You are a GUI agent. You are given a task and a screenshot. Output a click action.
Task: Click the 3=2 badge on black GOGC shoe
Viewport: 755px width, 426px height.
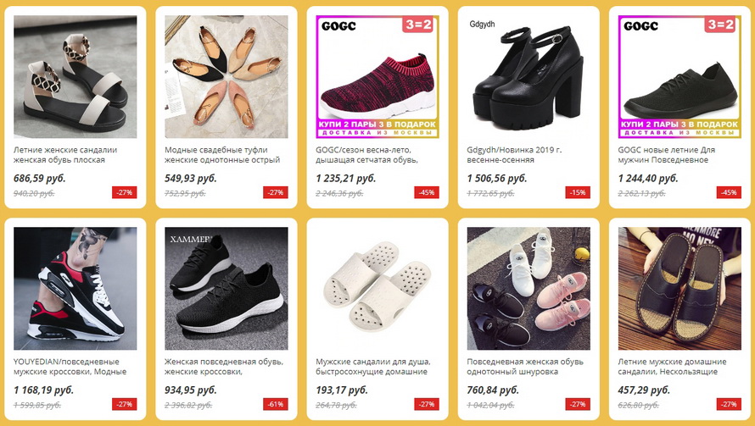pos(720,25)
